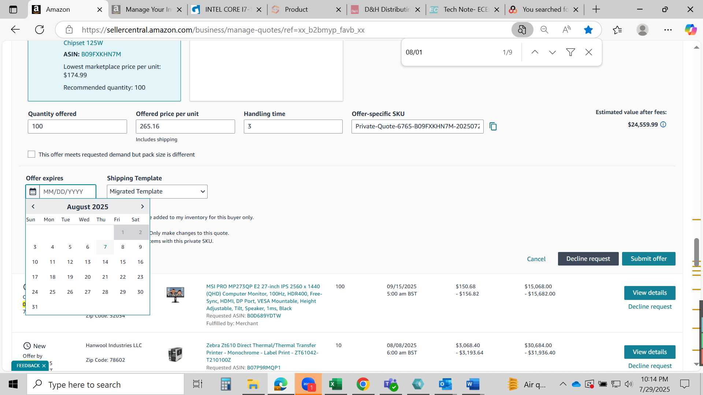Click the Submit offer button

click(648, 259)
